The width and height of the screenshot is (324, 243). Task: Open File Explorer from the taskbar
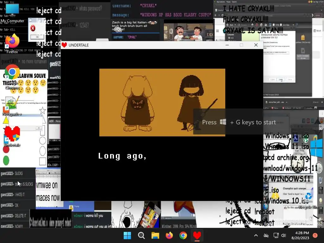(155, 235)
